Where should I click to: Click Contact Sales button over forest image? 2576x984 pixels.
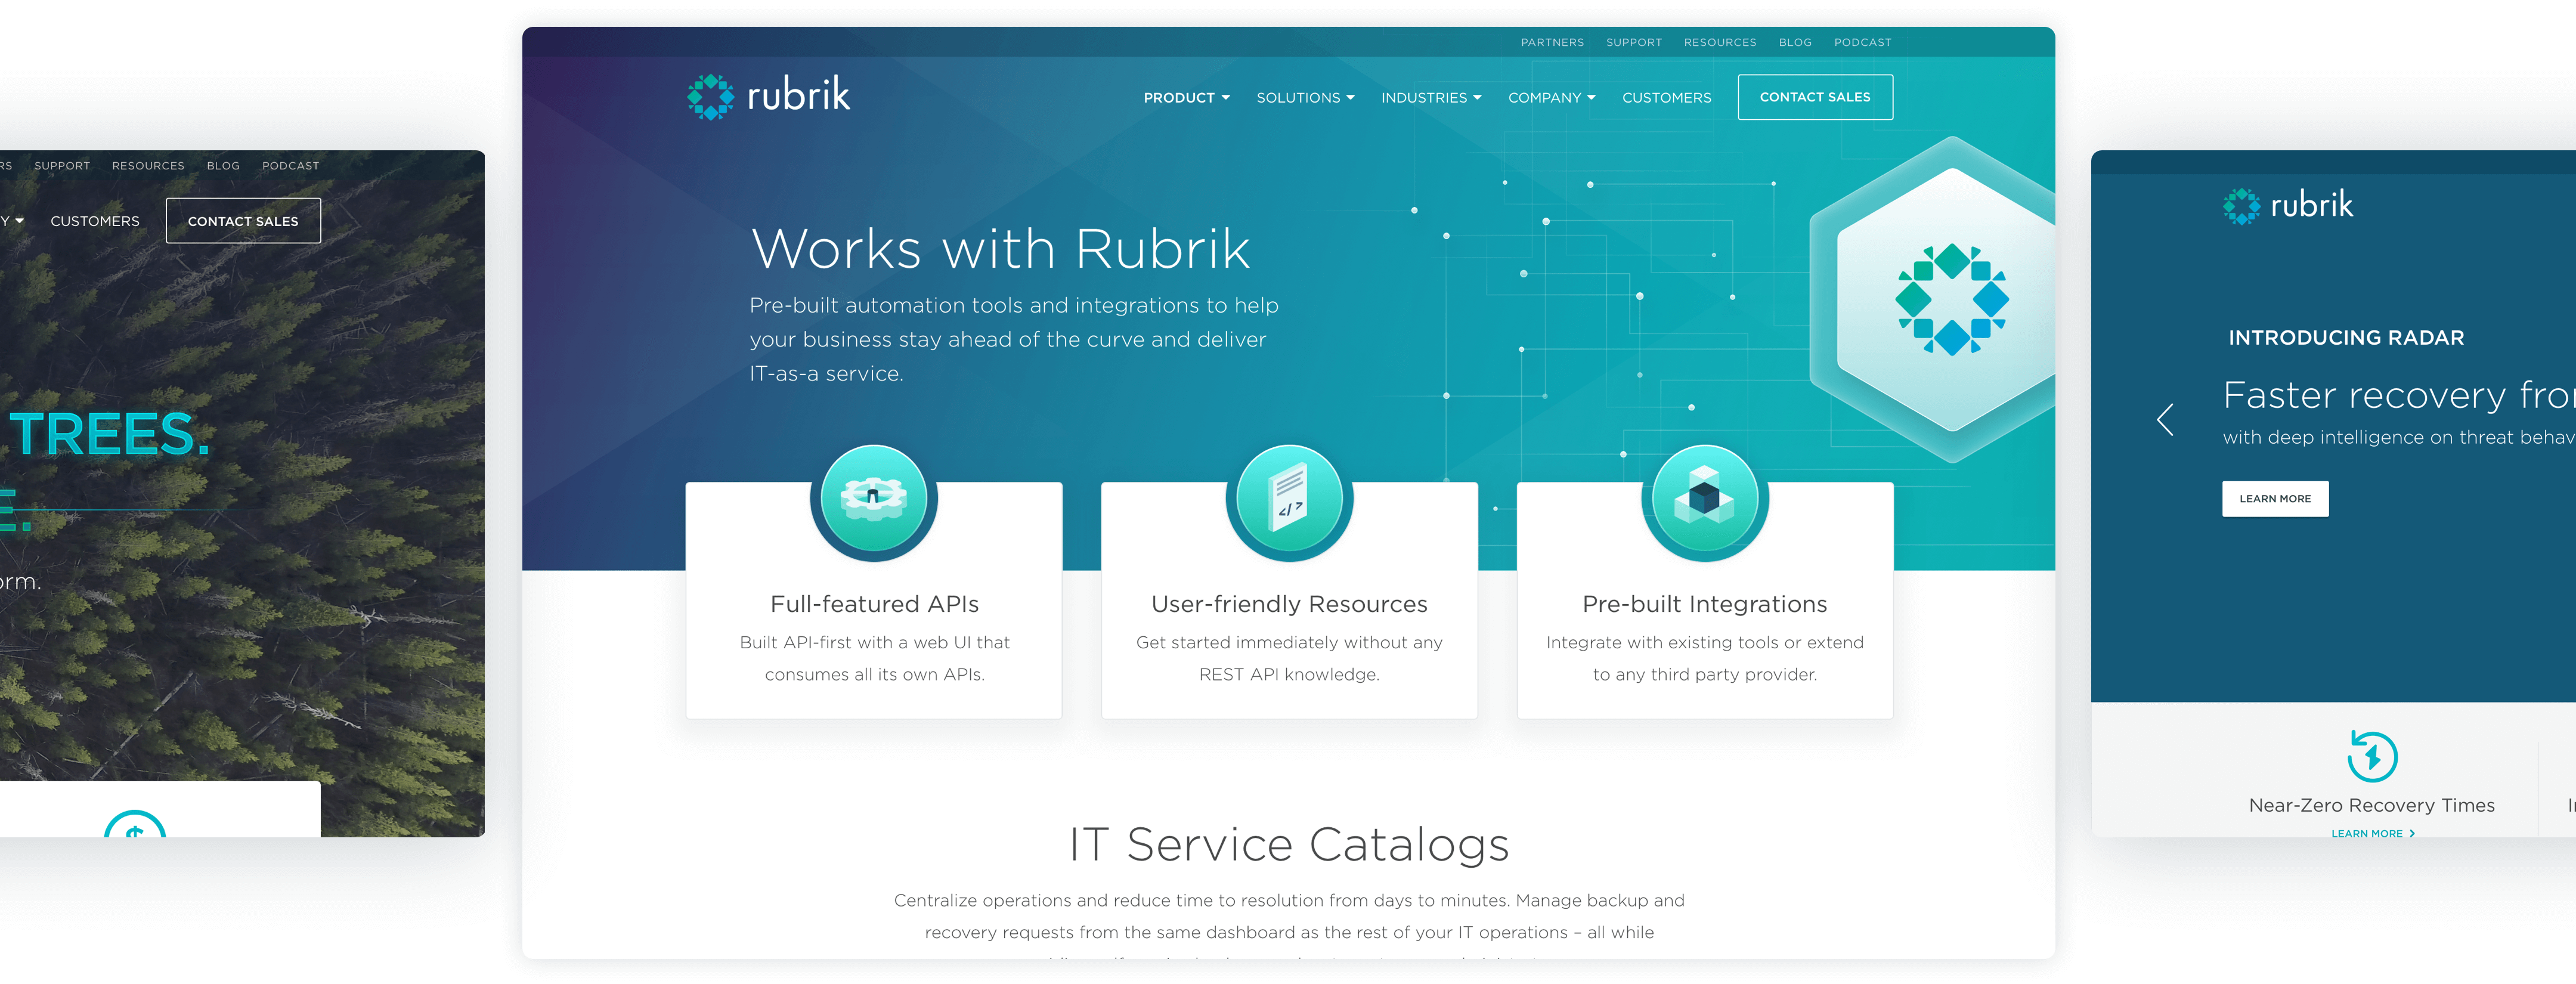(243, 221)
